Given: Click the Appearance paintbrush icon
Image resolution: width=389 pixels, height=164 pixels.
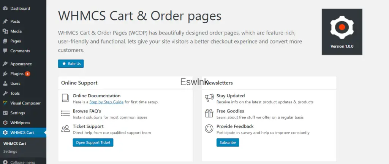Looking at the screenshot, I should click(x=5, y=64).
